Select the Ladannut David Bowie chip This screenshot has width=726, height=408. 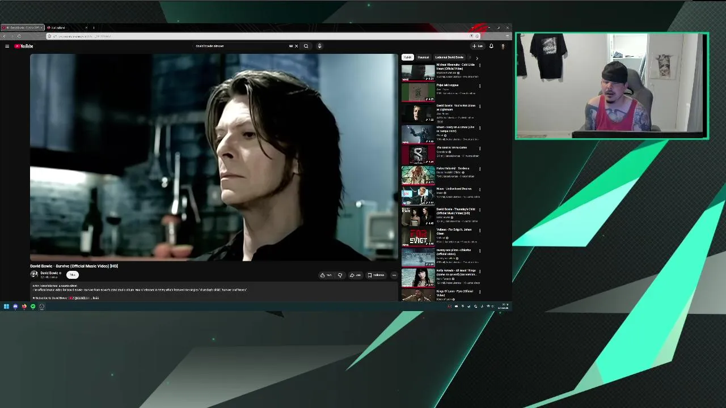coord(449,57)
